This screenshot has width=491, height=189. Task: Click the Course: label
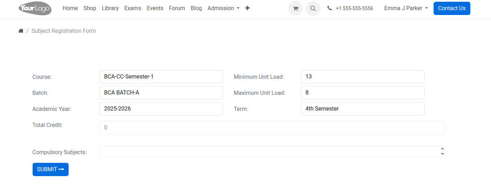(x=42, y=77)
